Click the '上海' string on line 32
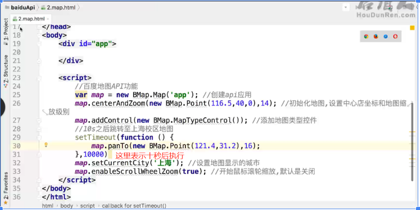 coord(164,163)
